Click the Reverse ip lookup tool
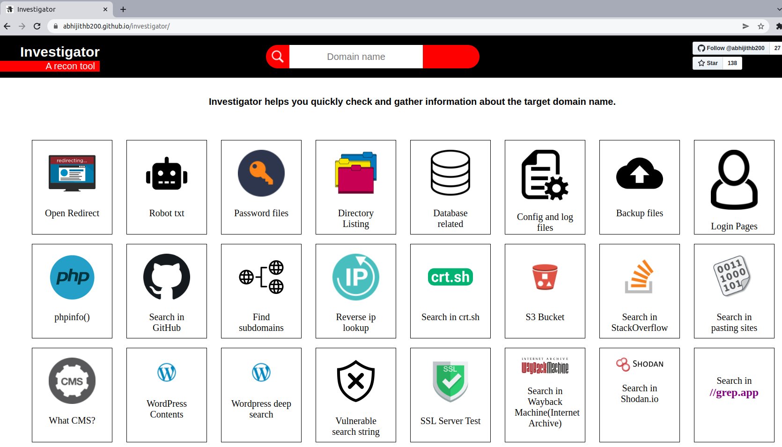 (355, 290)
